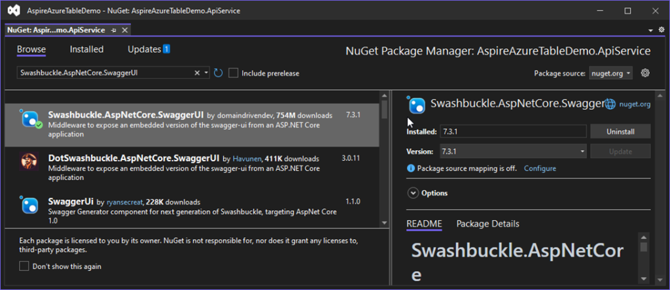Click the detail pane scrollbar up arrow
The width and height of the screenshot is (670, 290).
coord(661,95)
